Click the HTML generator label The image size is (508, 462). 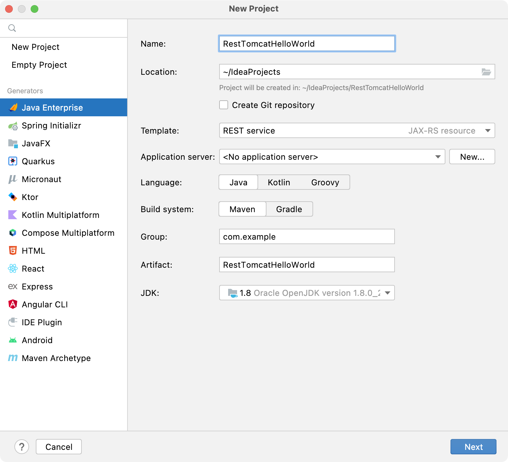(x=34, y=251)
